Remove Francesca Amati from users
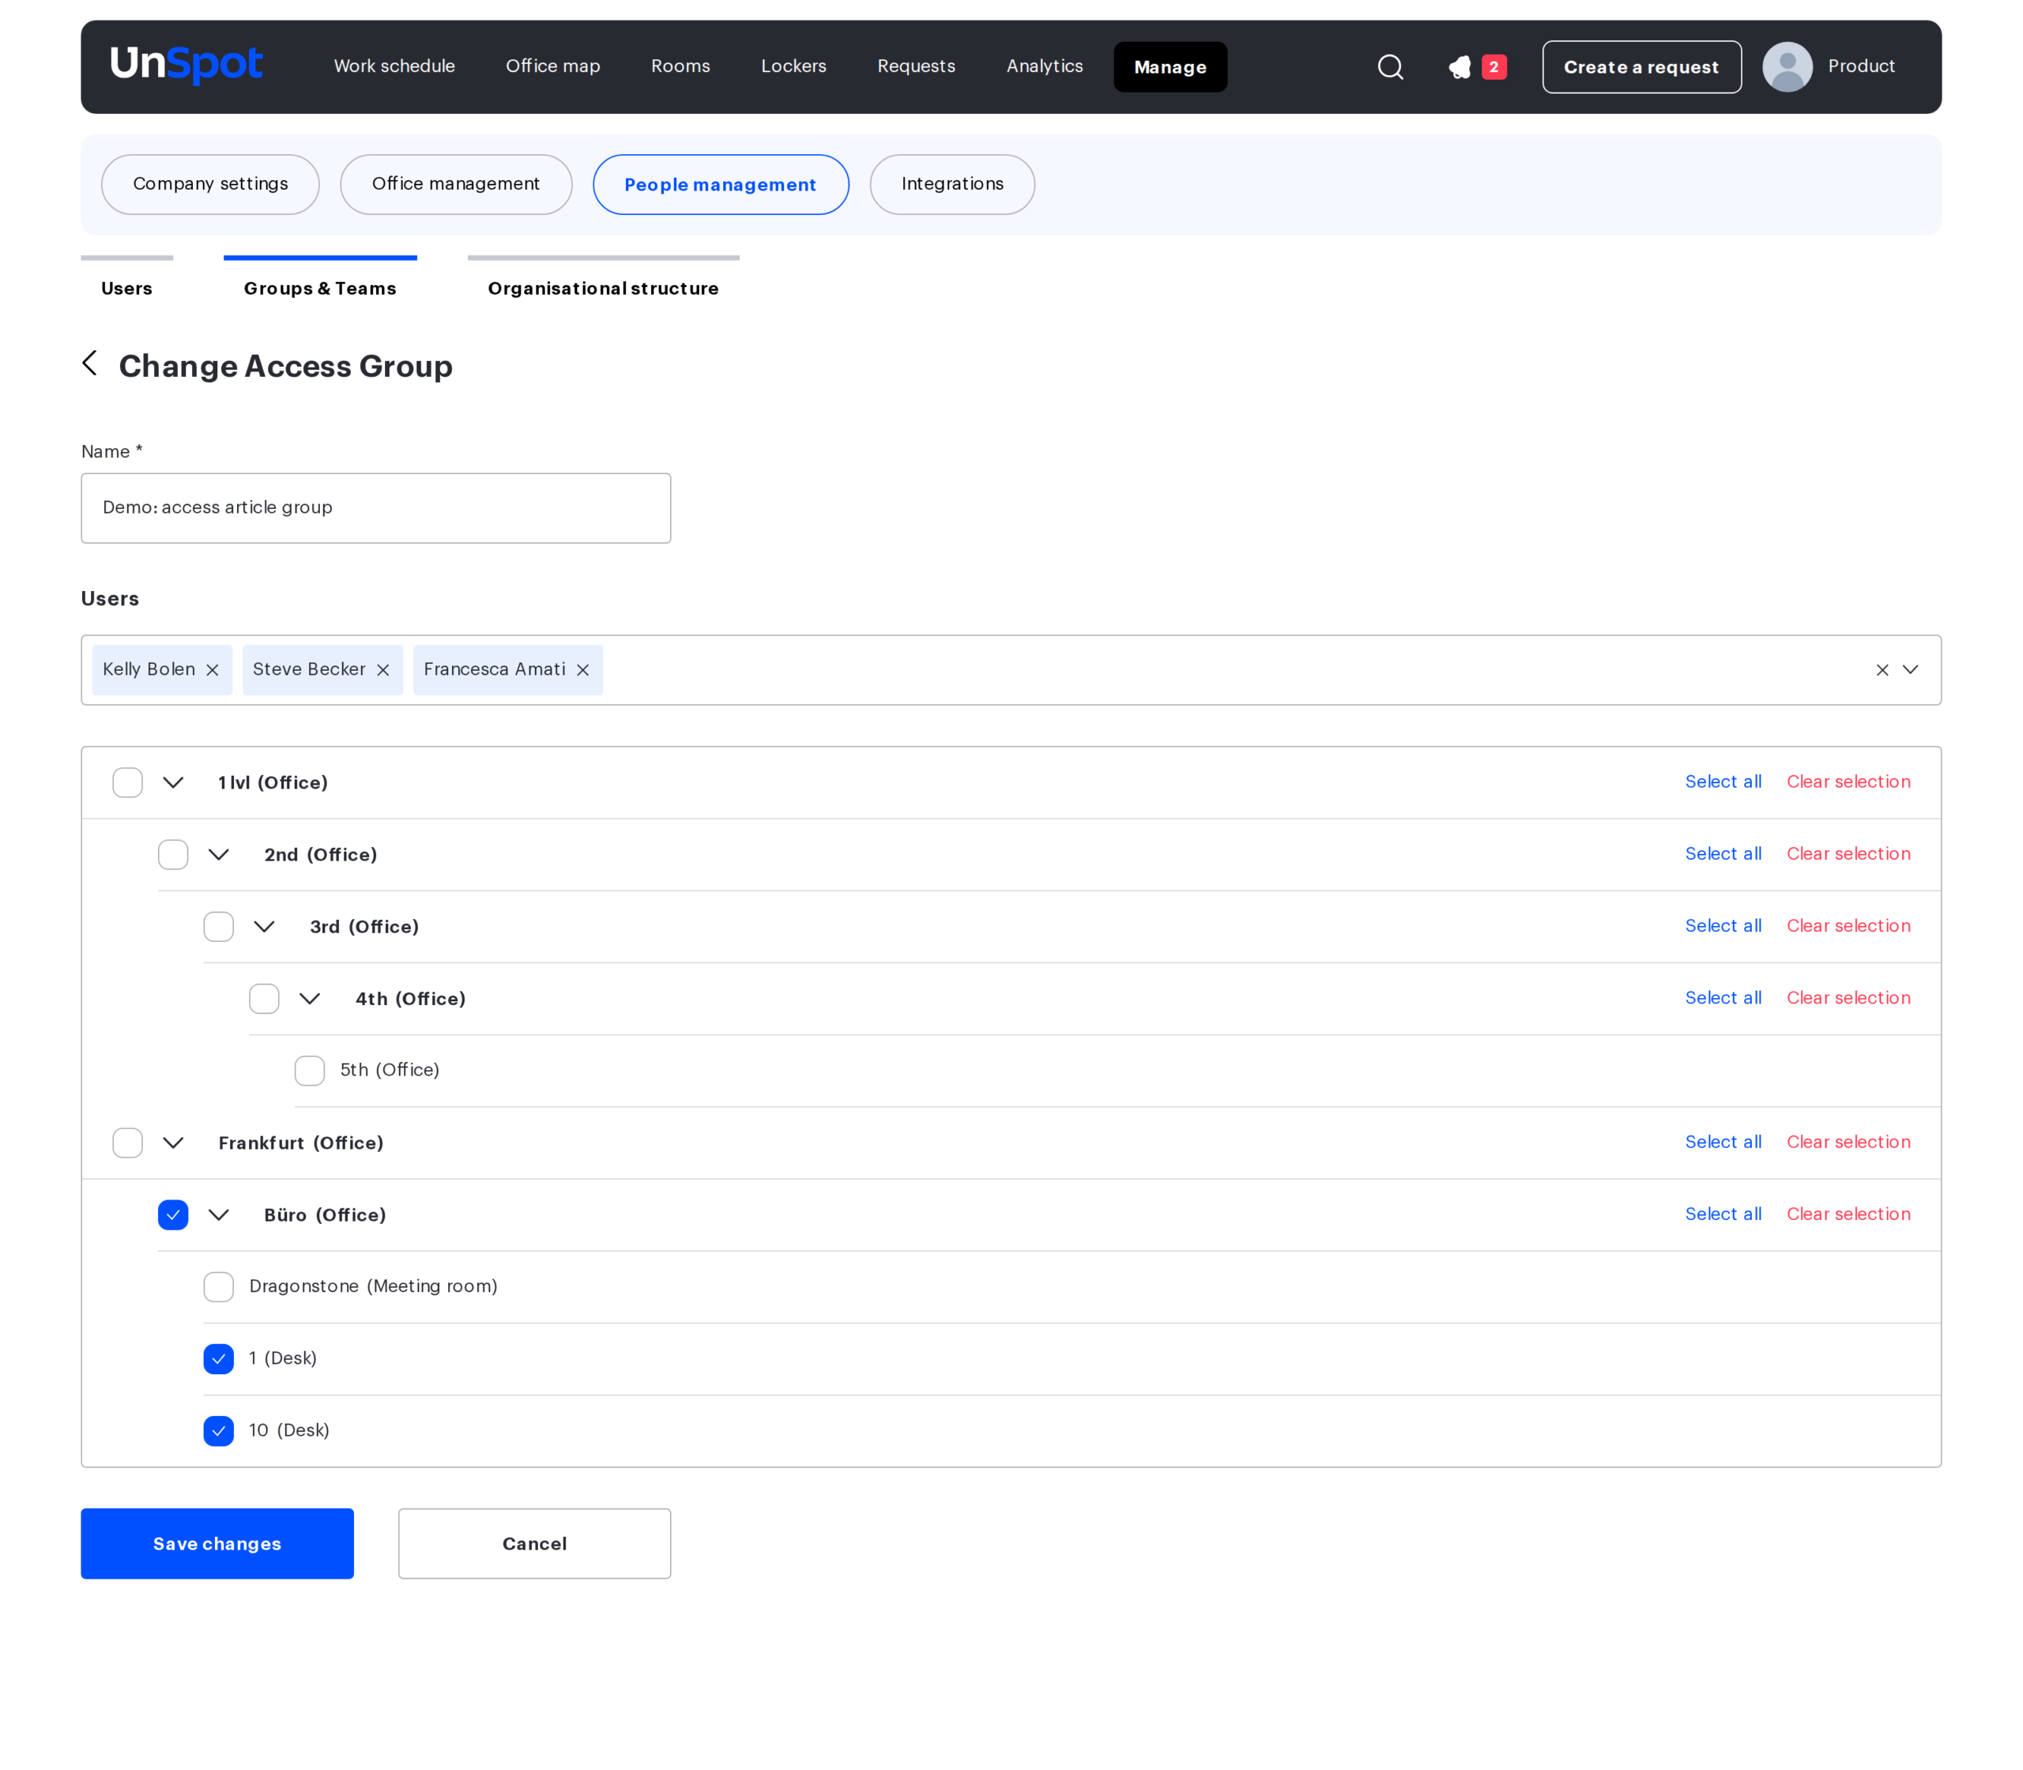 coord(583,670)
